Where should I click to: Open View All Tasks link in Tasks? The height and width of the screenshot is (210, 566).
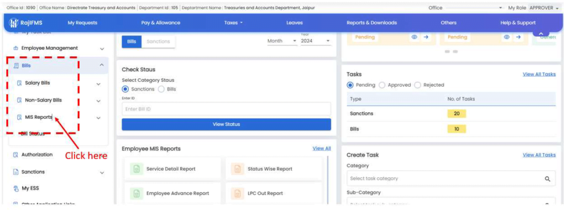(x=539, y=74)
